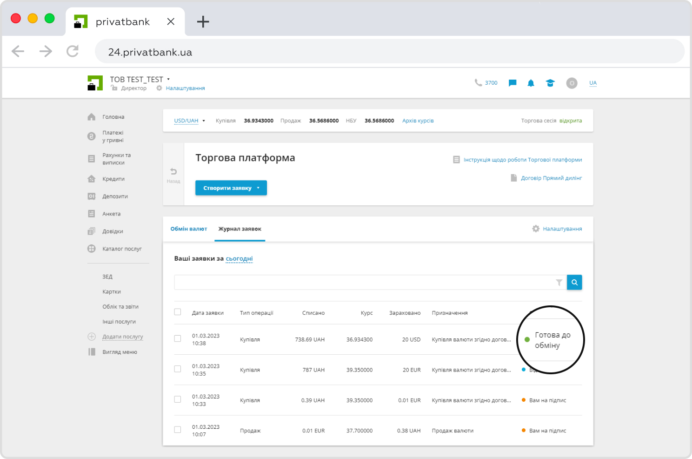Screen dimensions: 692x459
Task: Open the Архів курсів link
Action: click(418, 121)
